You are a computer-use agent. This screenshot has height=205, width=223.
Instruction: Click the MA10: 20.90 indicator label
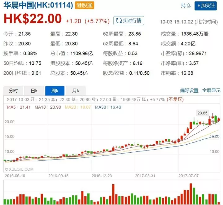[48, 107]
